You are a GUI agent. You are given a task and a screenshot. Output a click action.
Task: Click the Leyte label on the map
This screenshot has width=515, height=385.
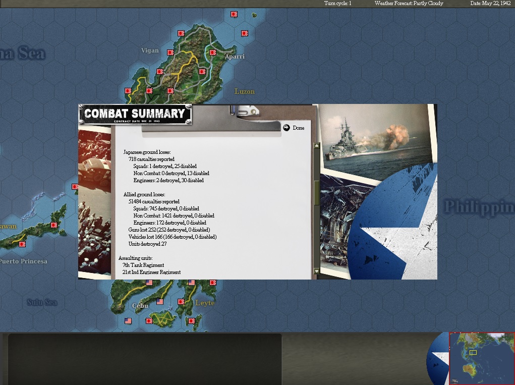(x=205, y=303)
